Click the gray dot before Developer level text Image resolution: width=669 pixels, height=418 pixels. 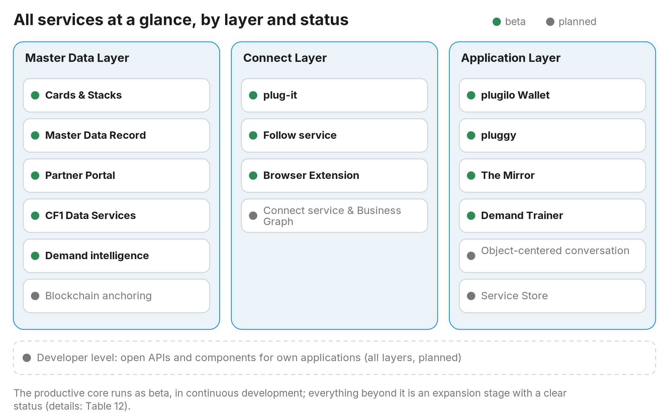point(27,358)
